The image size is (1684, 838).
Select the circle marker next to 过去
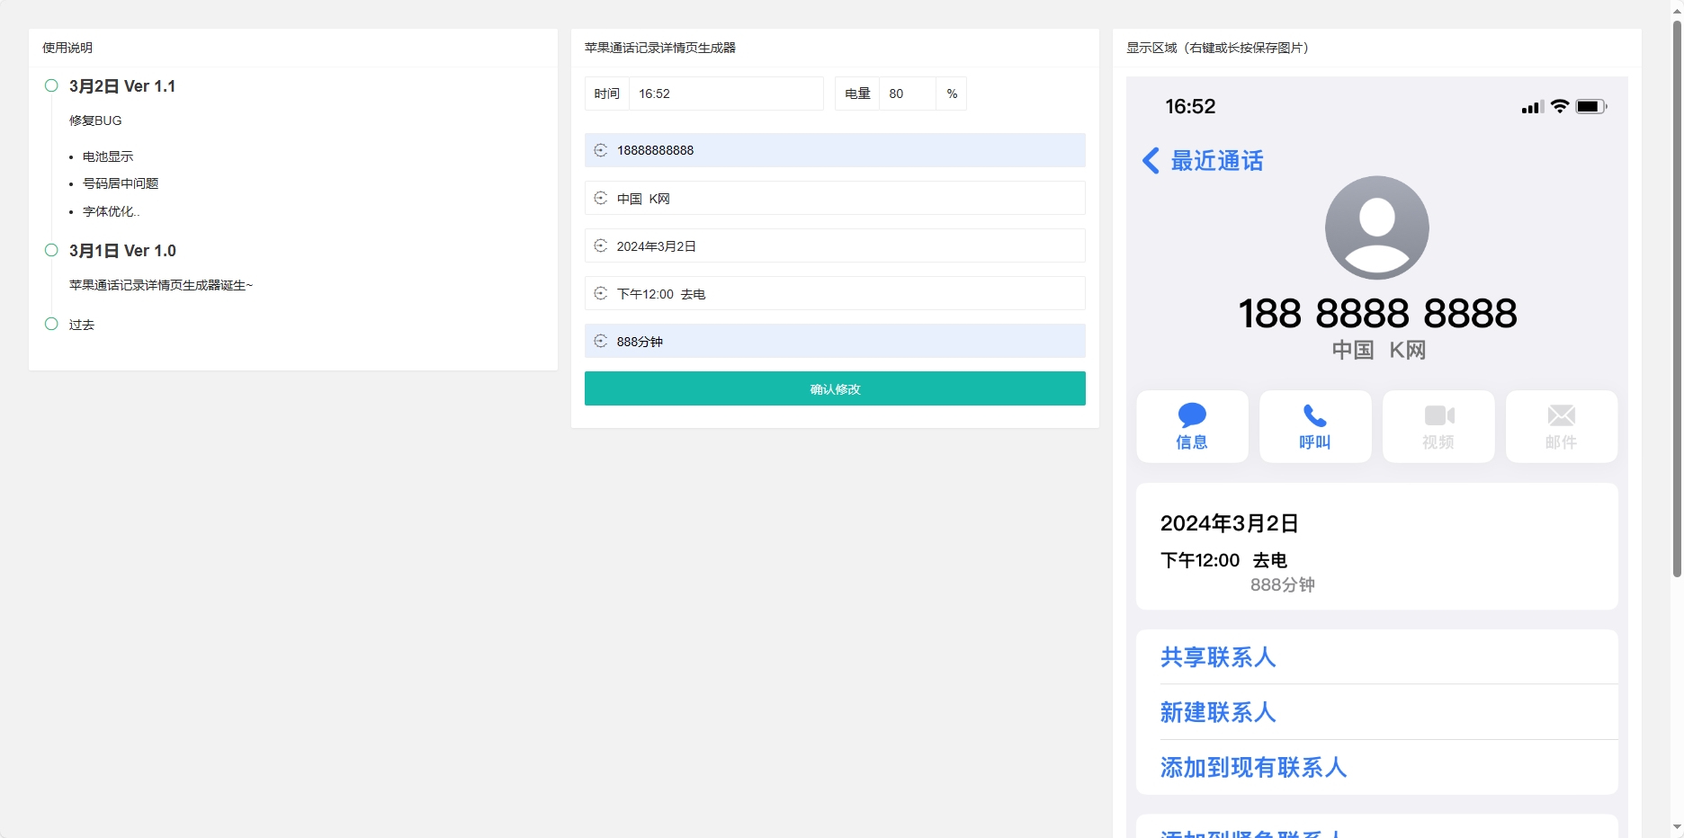51,324
